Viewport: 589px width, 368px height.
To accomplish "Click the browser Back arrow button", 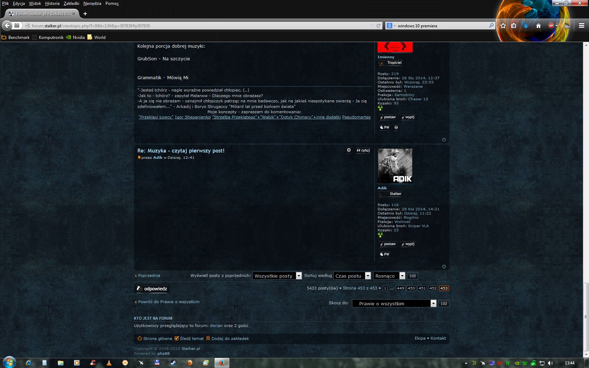I will click(7, 26).
